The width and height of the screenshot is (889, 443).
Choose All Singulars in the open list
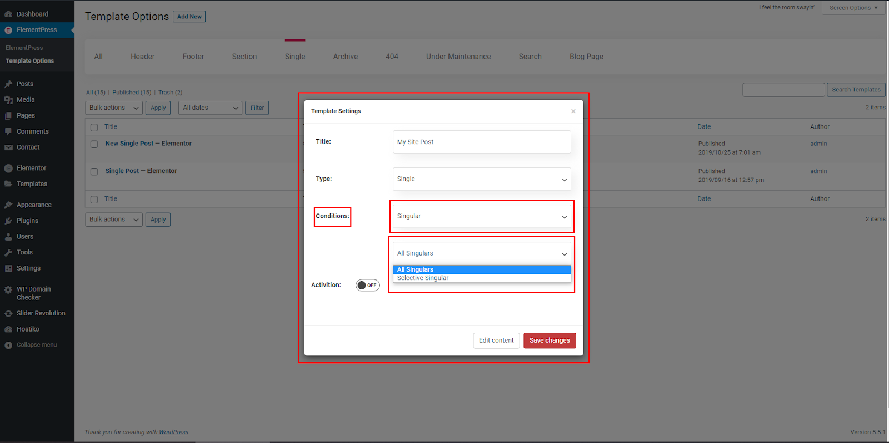click(x=482, y=269)
